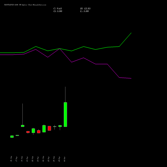Click the 29 Sep date label

[x=59, y=159]
